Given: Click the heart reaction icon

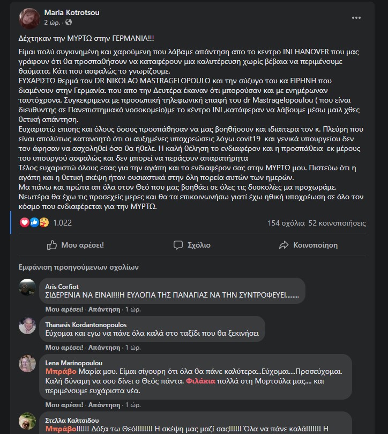Looking at the screenshot, I should [x=24, y=222].
